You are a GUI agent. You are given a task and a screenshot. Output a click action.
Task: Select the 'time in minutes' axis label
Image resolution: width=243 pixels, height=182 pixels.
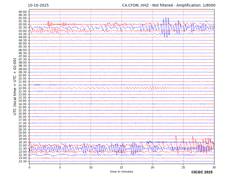click(x=121, y=172)
